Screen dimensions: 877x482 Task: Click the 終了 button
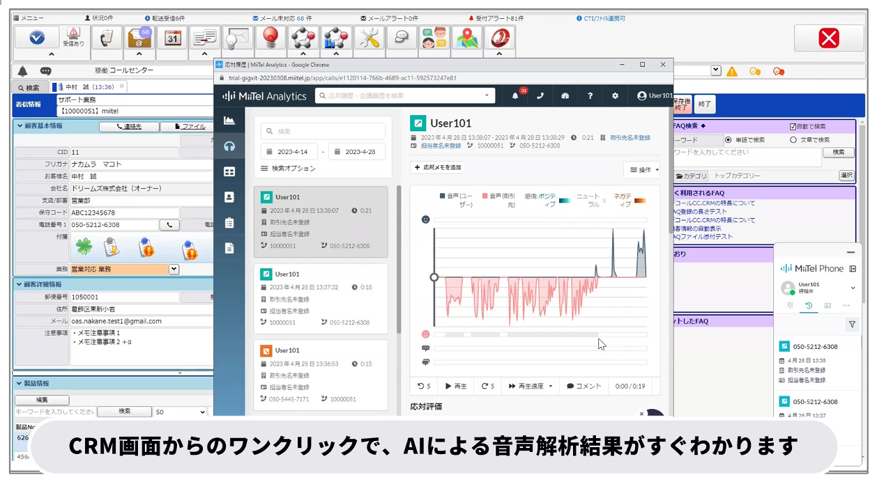coord(705,104)
